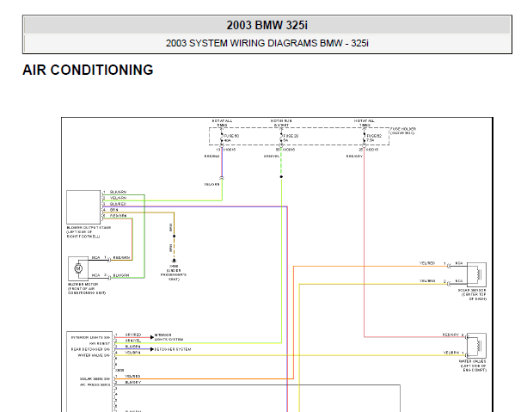This screenshot has width=521, height=412.
Task: Click the splice dot on brown wire
Action: click(x=174, y=236)
